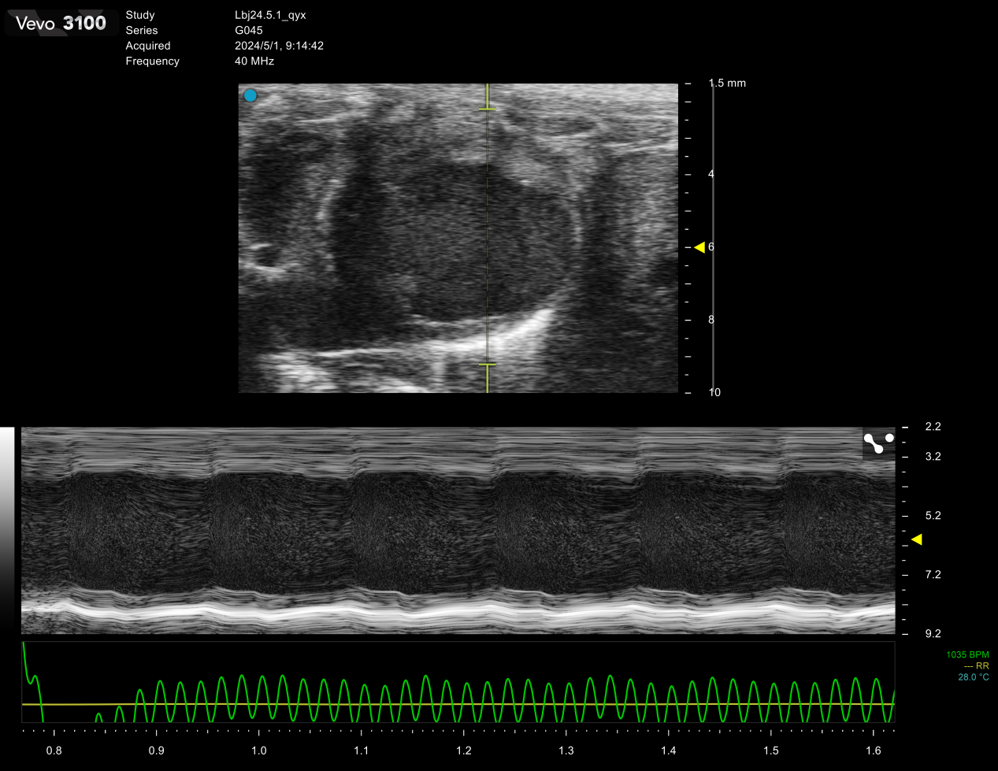Click the 40 MHz frequency value
Viewport: 998px width, 771px height.
tap(254, 61)
